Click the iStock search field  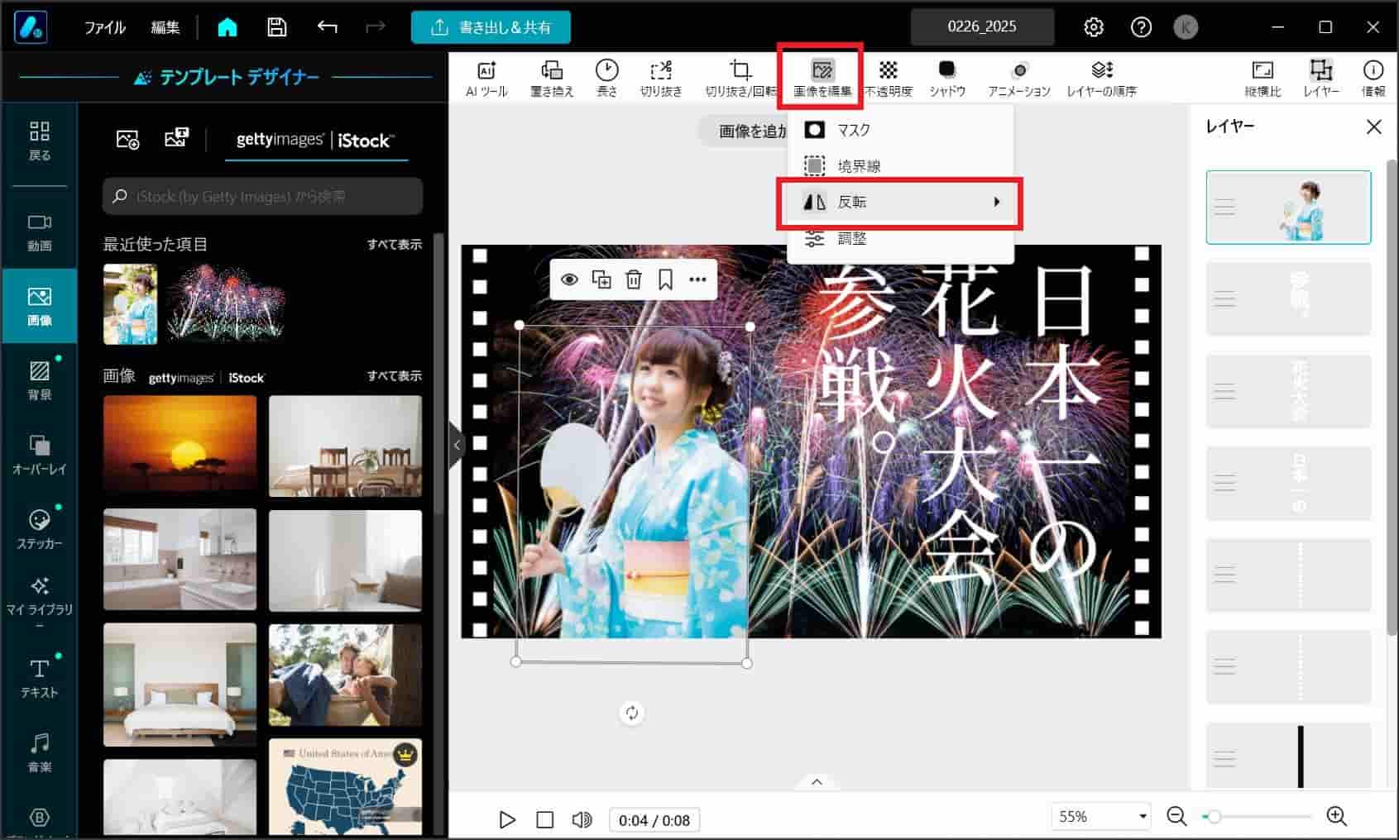263,196
